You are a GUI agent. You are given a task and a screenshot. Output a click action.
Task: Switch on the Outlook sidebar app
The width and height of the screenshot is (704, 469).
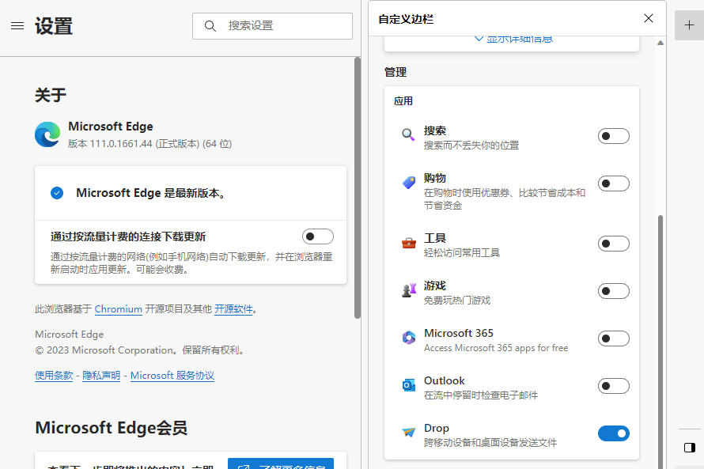[x=613, y=386]
